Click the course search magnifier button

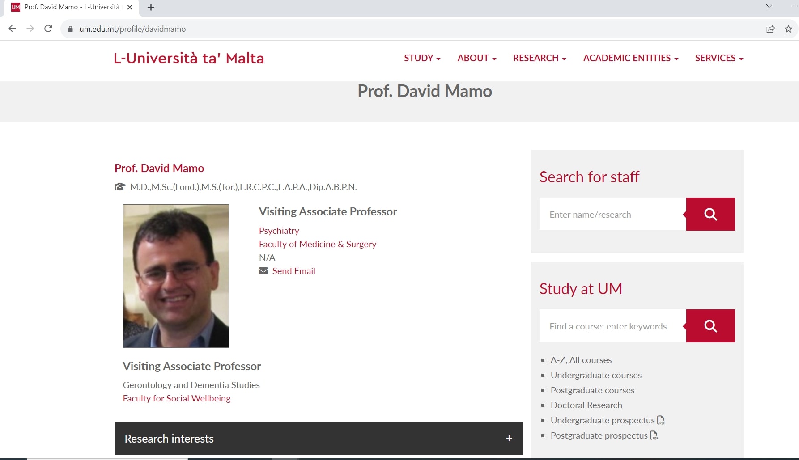click(710, 326)
